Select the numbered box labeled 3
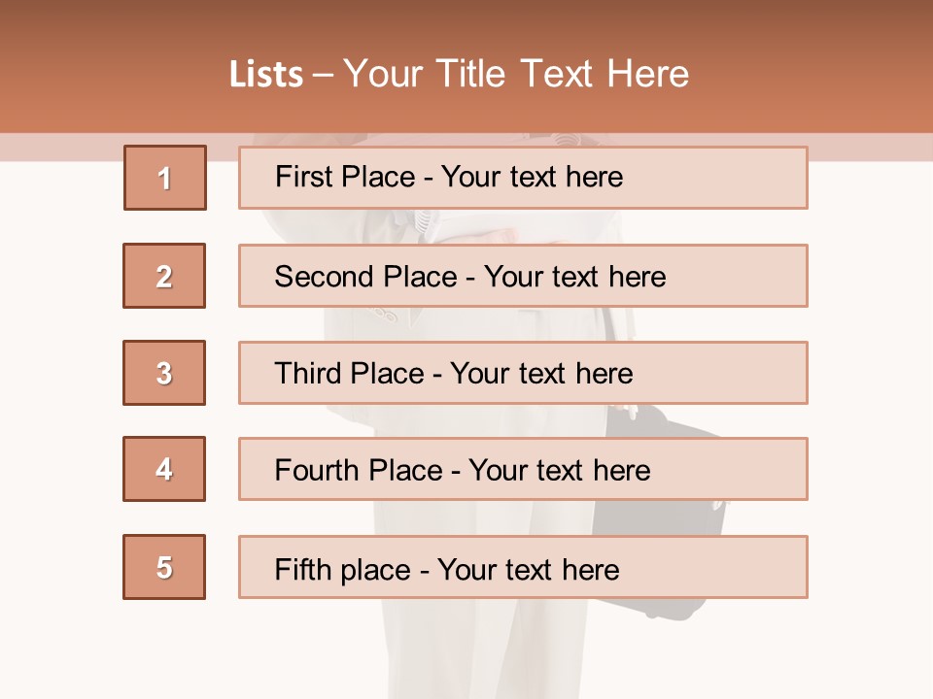 coord(164,373)
